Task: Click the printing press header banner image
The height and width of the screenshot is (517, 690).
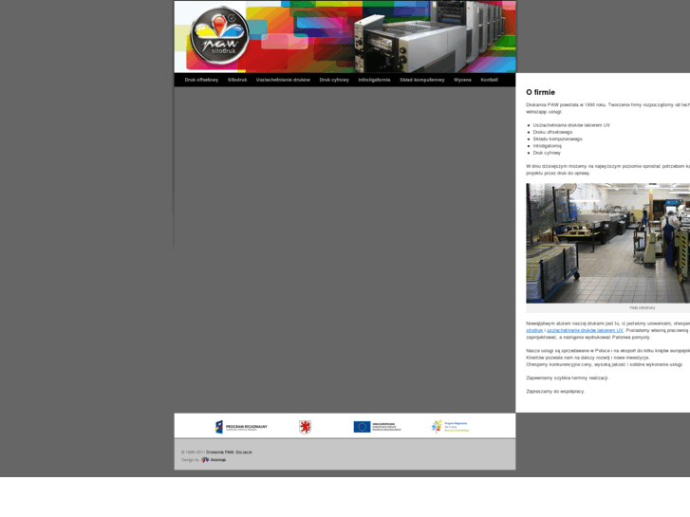Action: 345,36
